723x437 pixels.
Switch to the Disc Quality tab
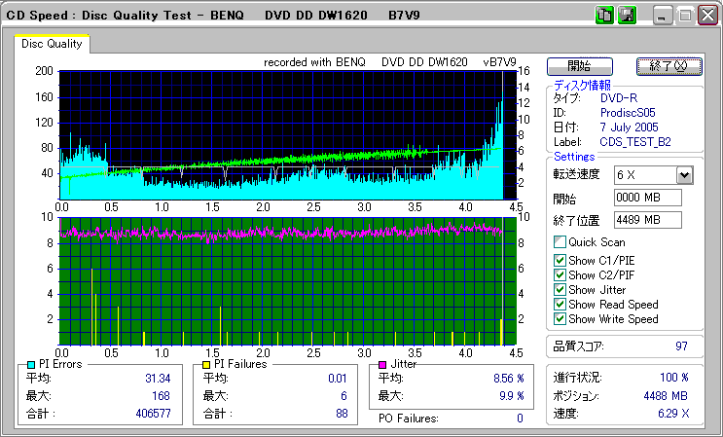point(52,44)
